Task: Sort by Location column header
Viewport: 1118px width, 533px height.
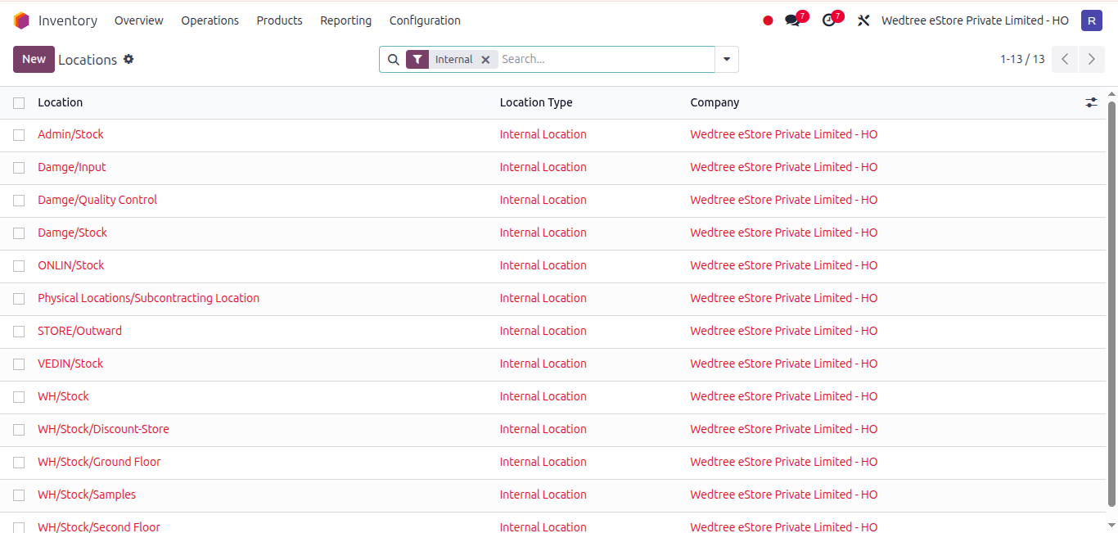Action: pos(60,102)
